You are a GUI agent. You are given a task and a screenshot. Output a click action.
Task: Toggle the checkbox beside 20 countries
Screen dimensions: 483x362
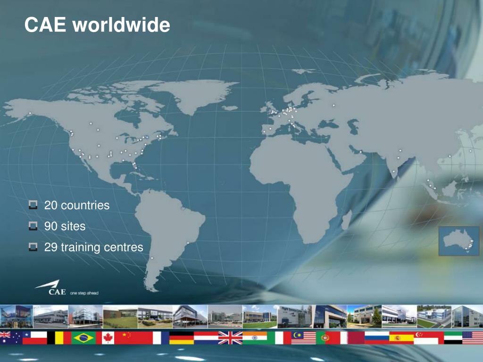(x=32, y=205)
